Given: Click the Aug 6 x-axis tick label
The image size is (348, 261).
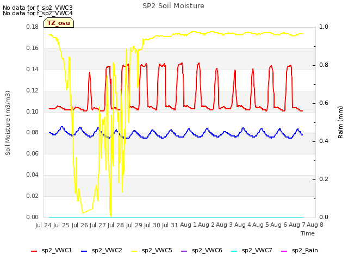Looking at the screenshot, I should (279, 225).
